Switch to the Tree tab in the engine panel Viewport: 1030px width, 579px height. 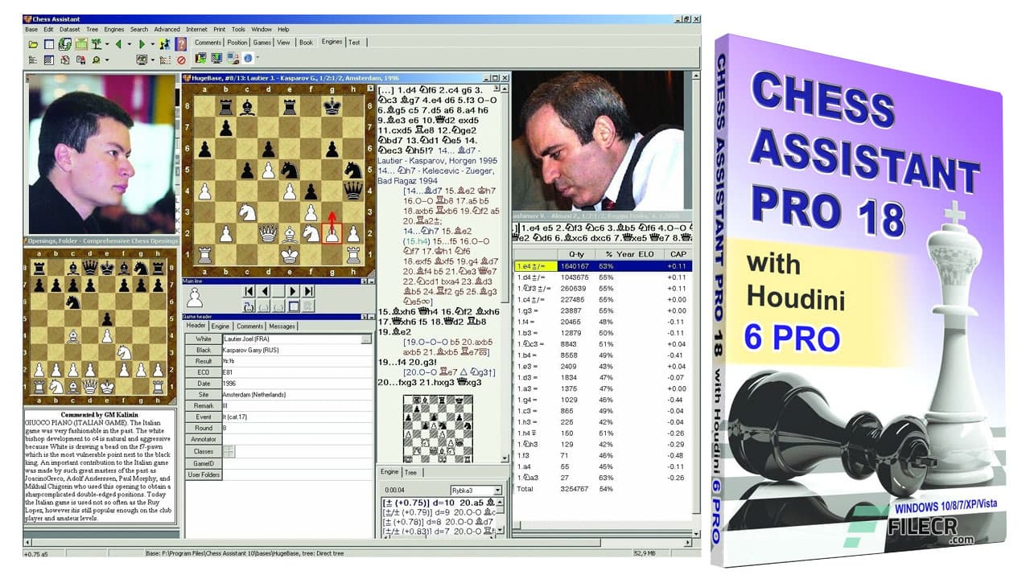point(410,472)
